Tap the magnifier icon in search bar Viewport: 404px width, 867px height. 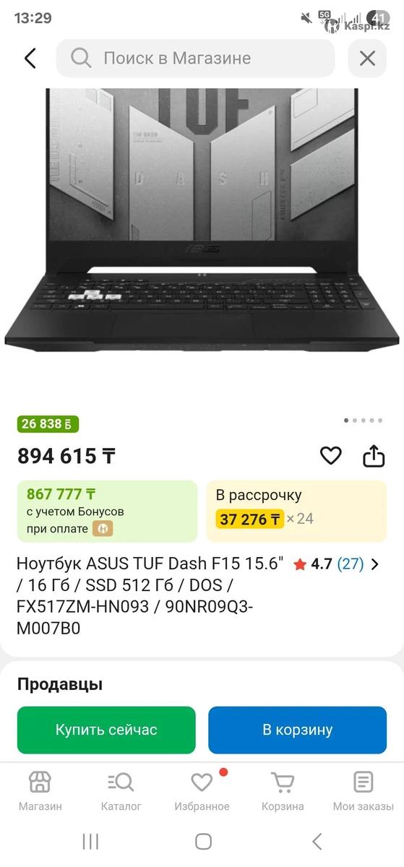click(x=81, y=58)
